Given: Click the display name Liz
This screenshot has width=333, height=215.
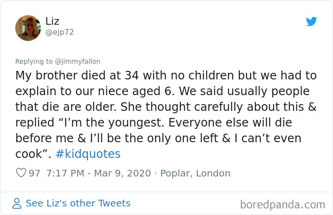Looking at the screenshot, I should [x=52, y=20].
